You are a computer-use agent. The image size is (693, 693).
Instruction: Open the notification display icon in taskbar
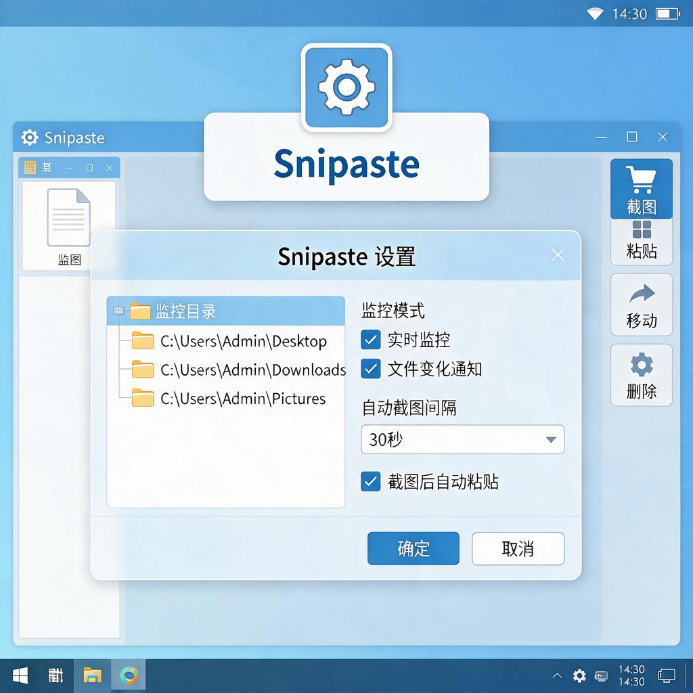click(667, 675)
